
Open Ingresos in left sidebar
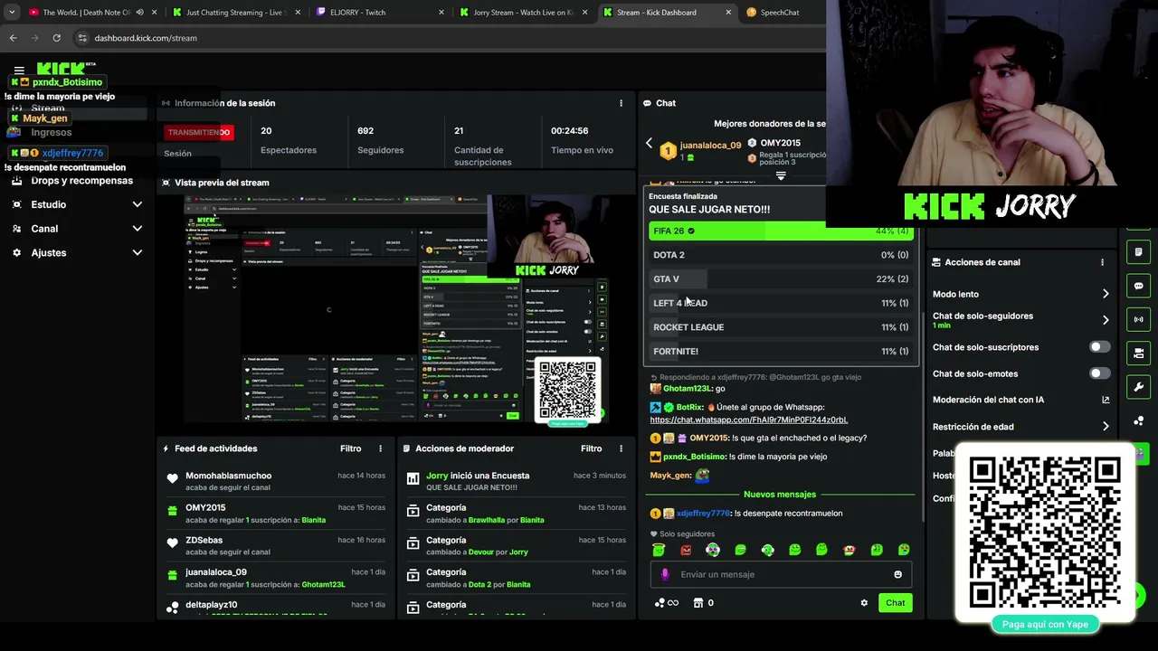click(x=51, y=132)
